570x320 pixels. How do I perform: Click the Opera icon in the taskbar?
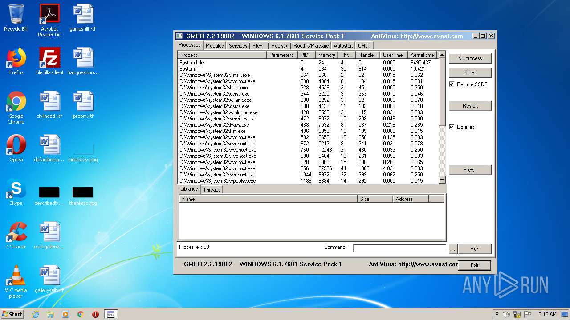tap(95, 314)
